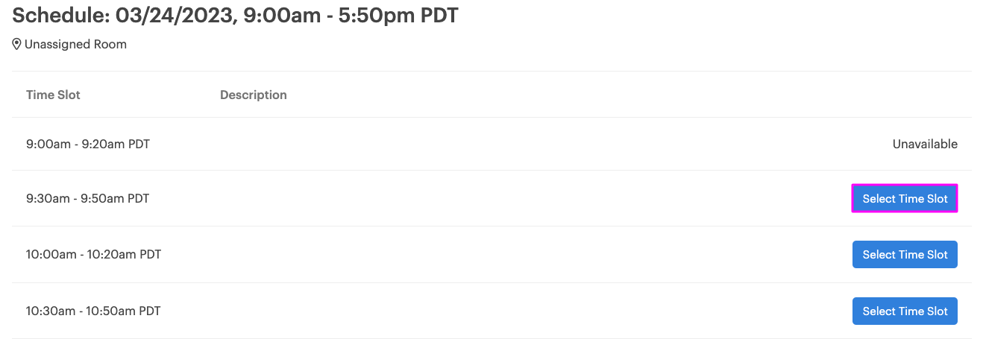Click empty description cell of 10:00am row
The width and height of the screenshot is (986, 339).
522,255
